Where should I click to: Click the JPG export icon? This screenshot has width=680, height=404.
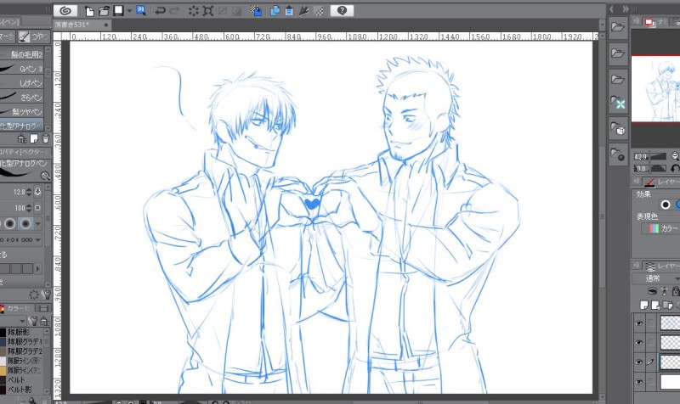(x=140, y=10)
